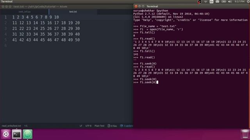Show the clock reading 9:57 PM

click(239, 2)
